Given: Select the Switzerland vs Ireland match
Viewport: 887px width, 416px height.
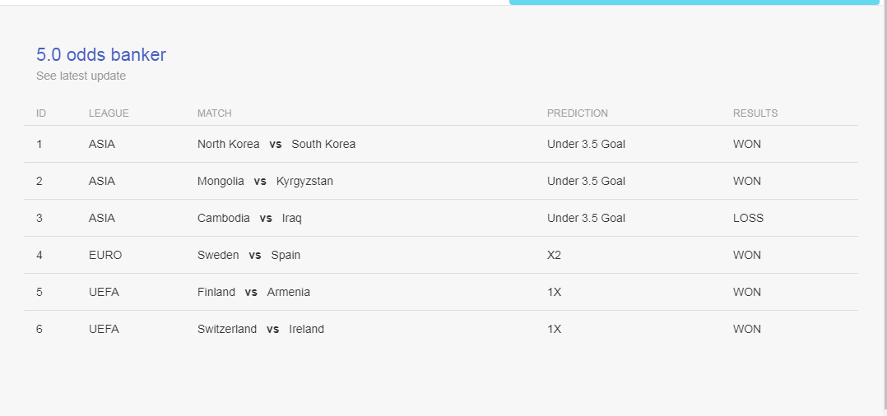Looking at the screenshot, I should pos(261,329).
